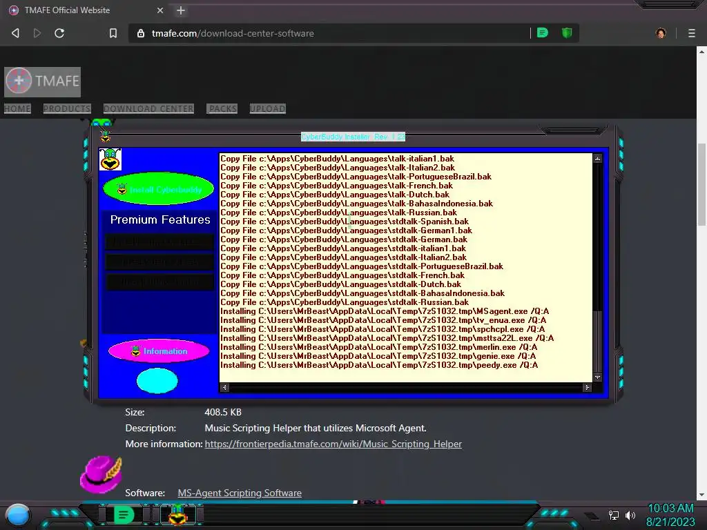Click the network tray icon

(614, 515)
